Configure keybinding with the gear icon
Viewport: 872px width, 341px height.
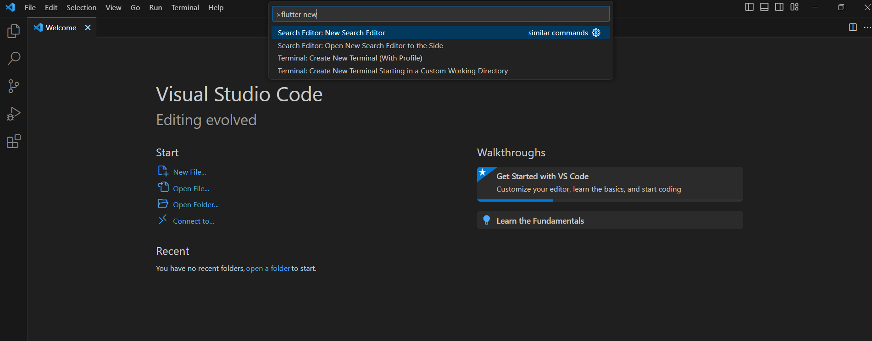point(596,33)
